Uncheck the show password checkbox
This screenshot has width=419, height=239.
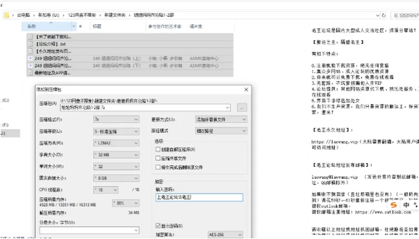pyautogui.click(x=158, y=226)
